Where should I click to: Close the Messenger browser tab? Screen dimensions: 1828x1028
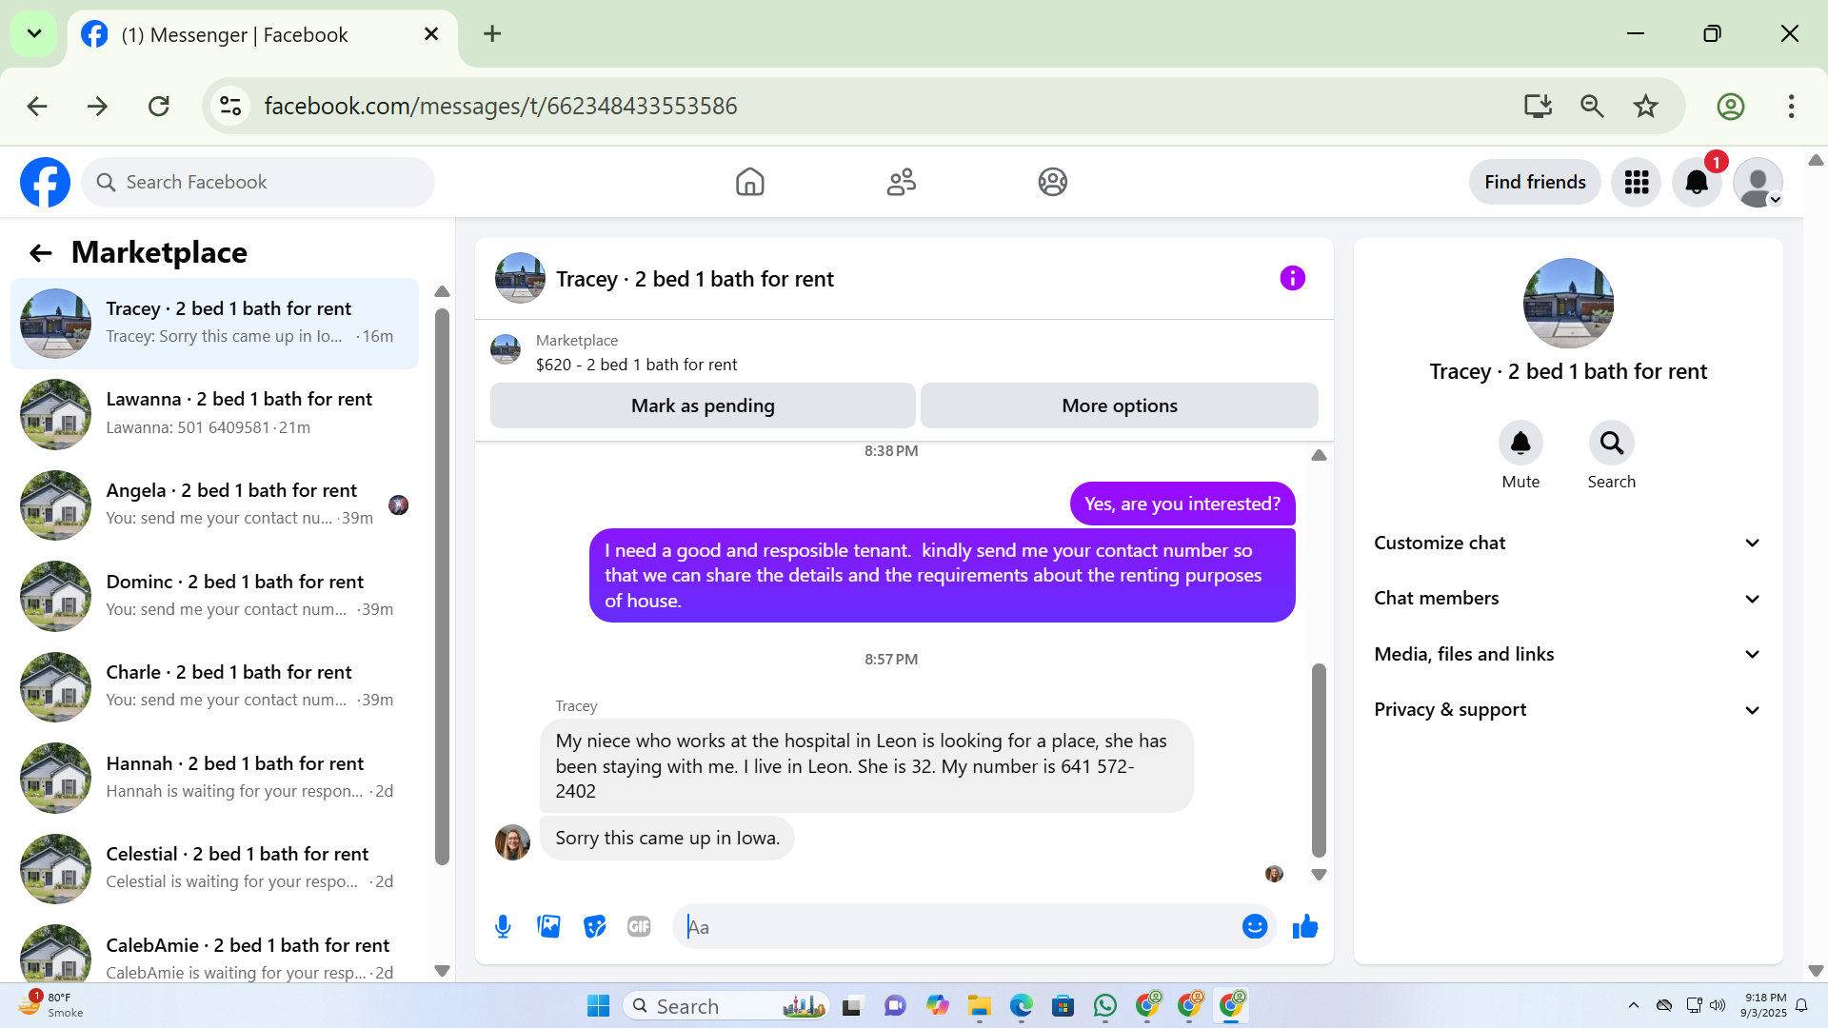[431, 34]
